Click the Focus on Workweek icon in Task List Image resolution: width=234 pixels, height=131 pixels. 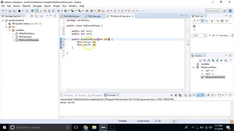click(212, 21)
